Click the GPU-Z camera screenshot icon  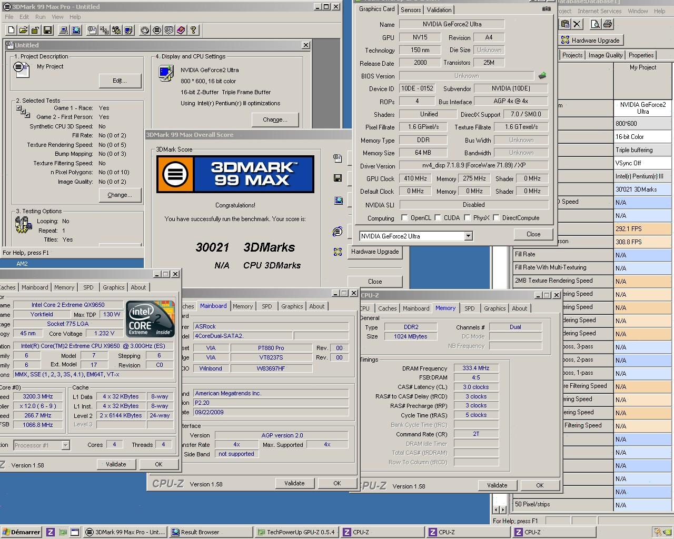coord(547,9)
